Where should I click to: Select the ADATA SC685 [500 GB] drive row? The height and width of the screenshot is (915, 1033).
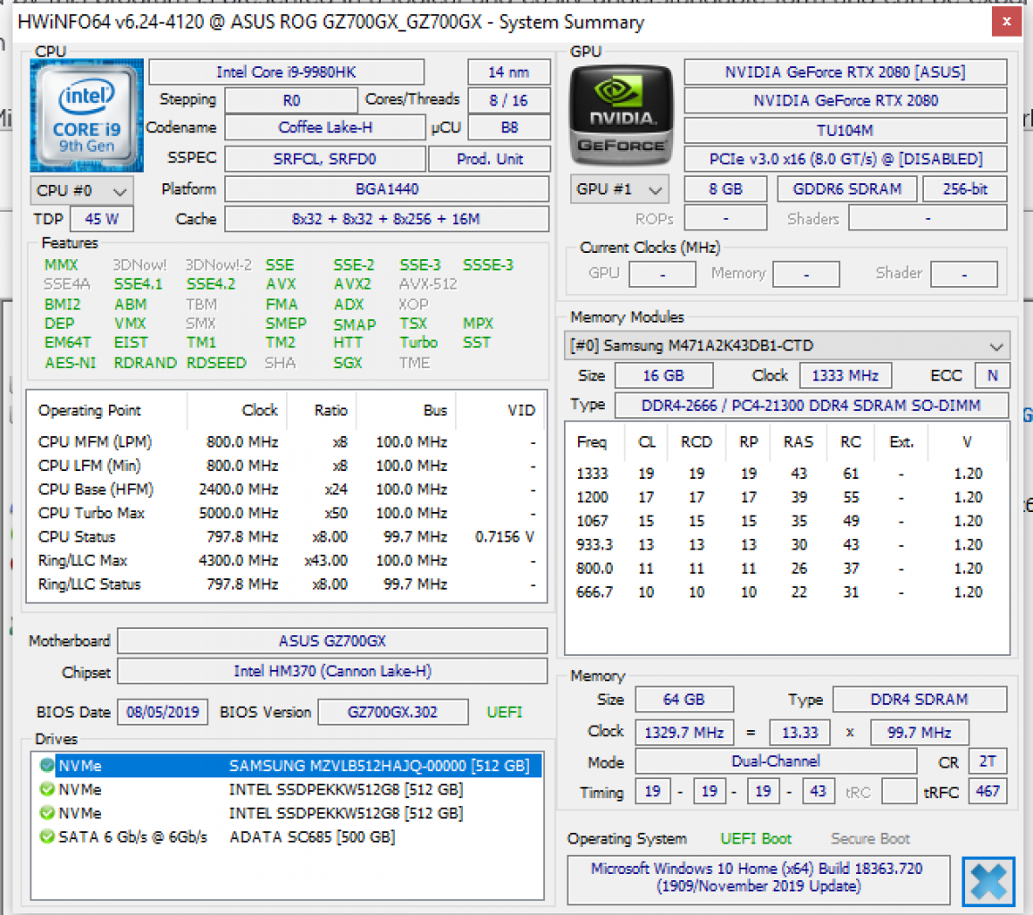coord(287,836)
